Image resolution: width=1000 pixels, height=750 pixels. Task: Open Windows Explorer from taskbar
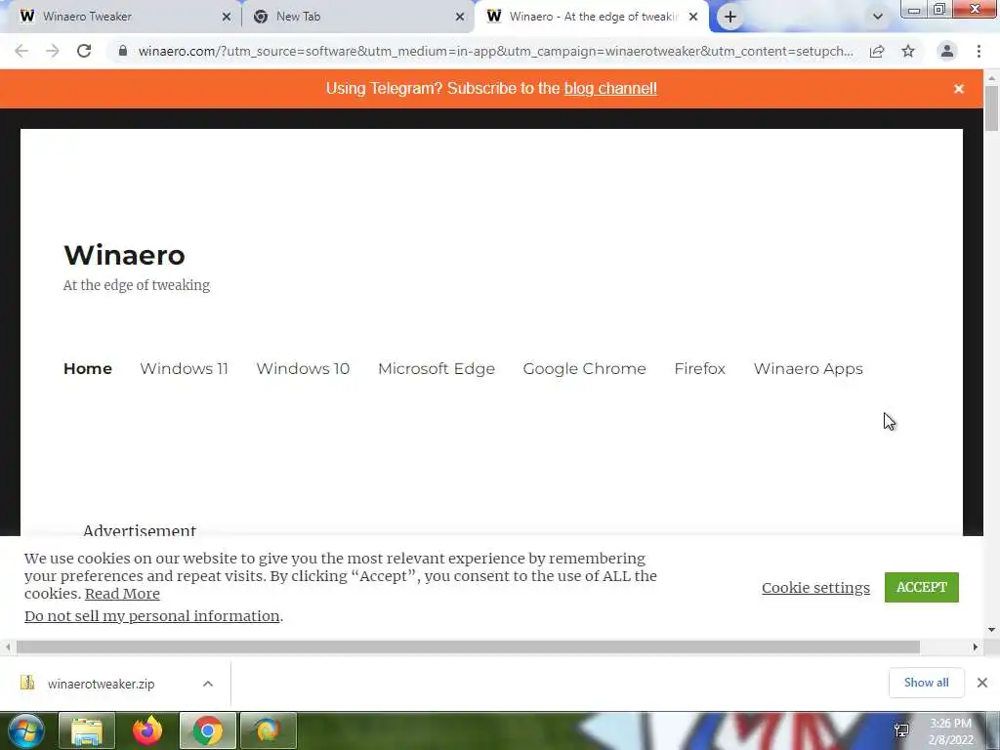pos(87,730)
